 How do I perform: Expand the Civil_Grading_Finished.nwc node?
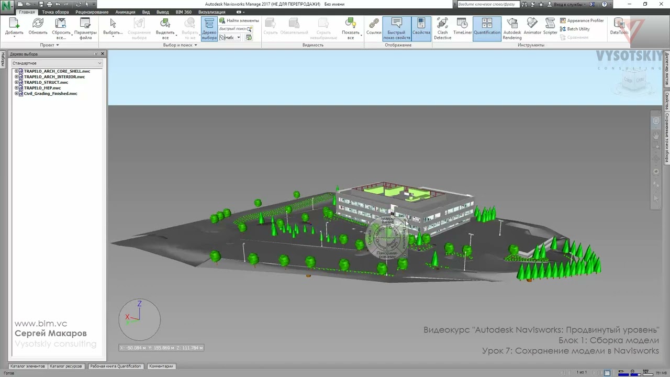coord(16,94)
